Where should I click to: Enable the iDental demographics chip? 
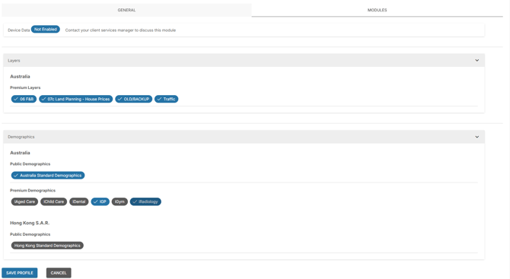tap(78, 201)
